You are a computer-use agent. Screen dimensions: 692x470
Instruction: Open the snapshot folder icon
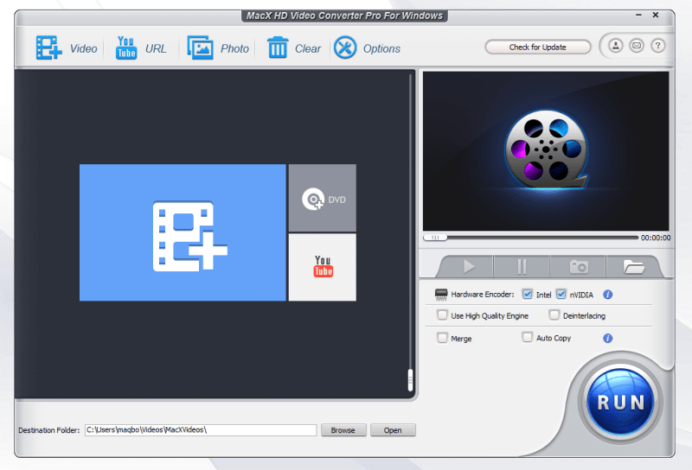tap(634, 267)
